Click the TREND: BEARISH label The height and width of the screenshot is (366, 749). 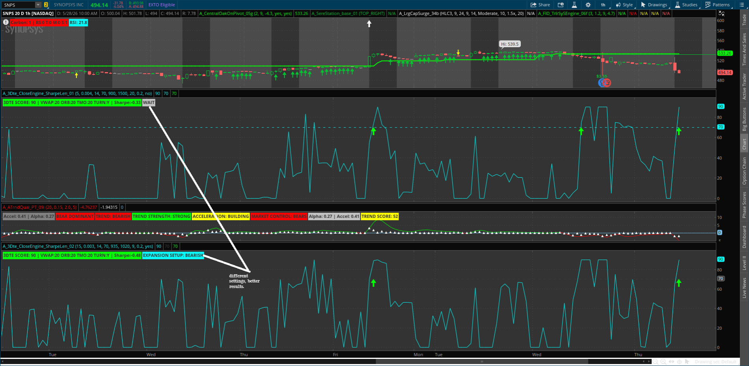click(113, 216)
